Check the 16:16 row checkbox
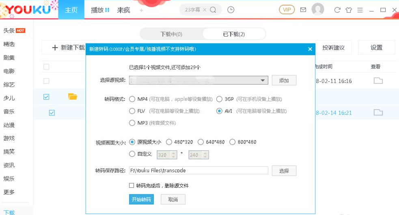 pos(46,81)
